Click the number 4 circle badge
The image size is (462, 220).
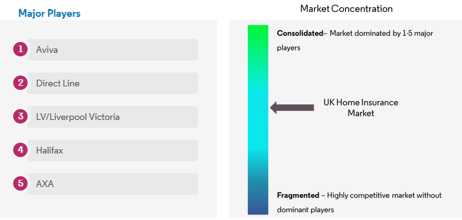coord(20,150)
